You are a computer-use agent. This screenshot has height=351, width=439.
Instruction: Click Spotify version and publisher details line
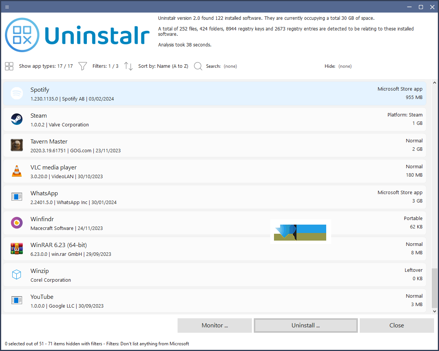[72, 99]
